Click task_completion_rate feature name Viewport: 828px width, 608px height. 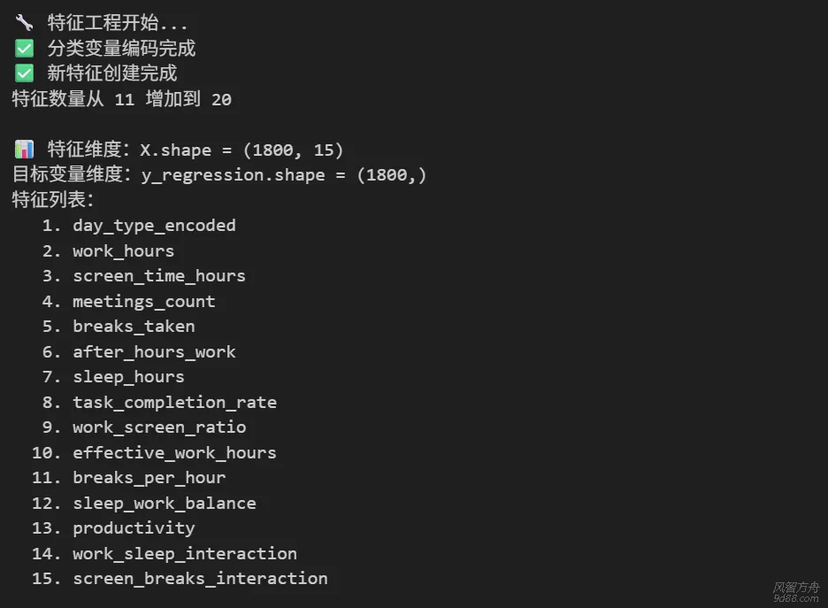[x=174, y=403]
